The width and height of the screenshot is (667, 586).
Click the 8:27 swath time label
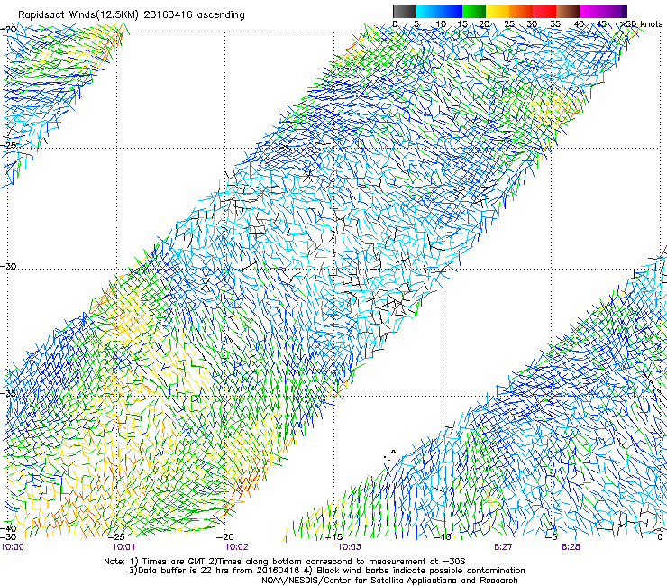503,547
